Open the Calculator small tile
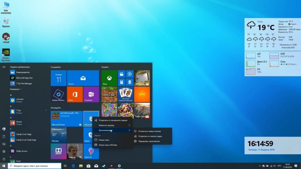This screenshot has height=169, width=301. pyautogui.click(x=121, y=82)
